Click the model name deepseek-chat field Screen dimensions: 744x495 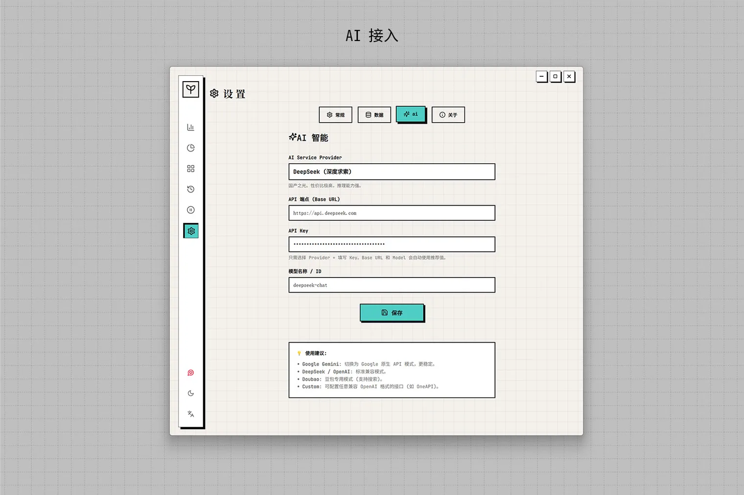tap(392, 285)
